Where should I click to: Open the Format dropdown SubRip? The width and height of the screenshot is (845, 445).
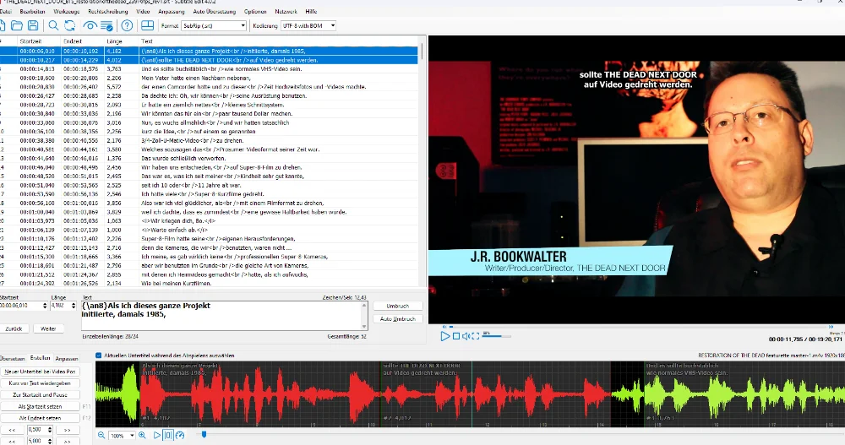point(214,25)
